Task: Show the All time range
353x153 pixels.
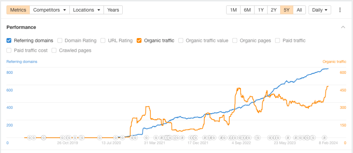Action: pos(299,10)
